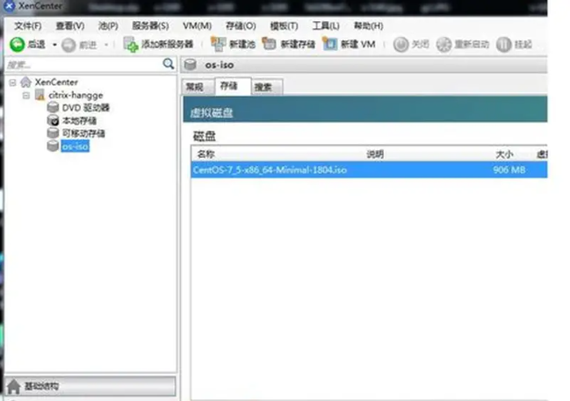570x401 pixels.
Task: Click the green Back (后退) arrow icon
Action: pyautogui.click(x=17, y=44)
